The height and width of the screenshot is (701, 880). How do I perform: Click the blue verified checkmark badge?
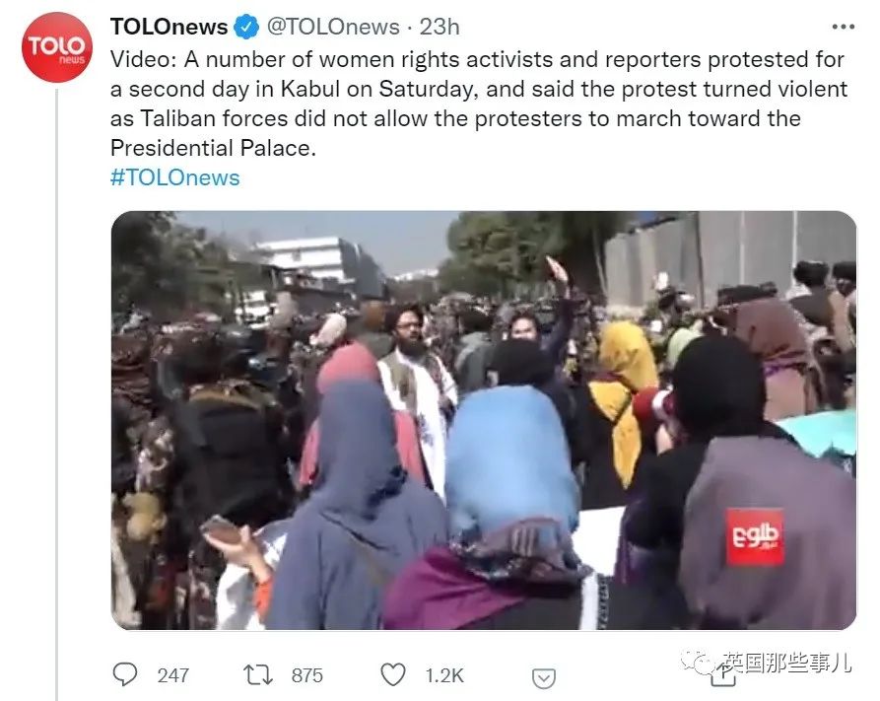pos(245,27)
